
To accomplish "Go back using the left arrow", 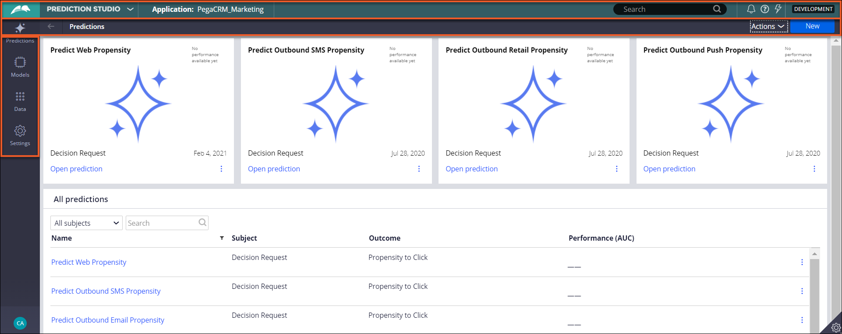I will 51,26.
